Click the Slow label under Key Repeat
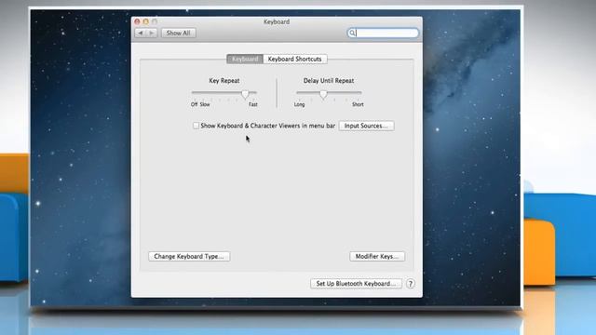 click(x=205, y=104)
